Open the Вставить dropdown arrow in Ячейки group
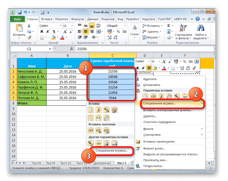 (x=162, y=26)
